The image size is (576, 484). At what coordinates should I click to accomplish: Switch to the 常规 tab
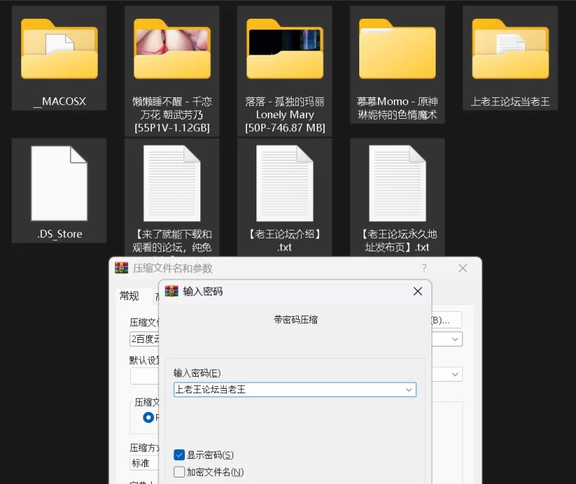[130, 296]
